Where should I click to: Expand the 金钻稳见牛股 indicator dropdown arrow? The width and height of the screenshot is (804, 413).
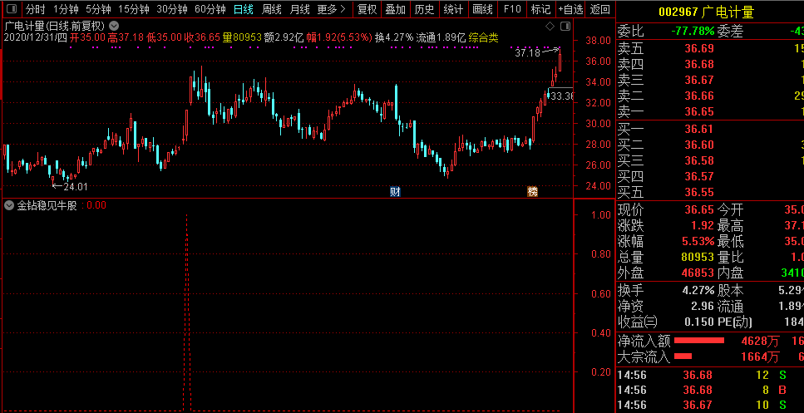[x=9, y=205]
